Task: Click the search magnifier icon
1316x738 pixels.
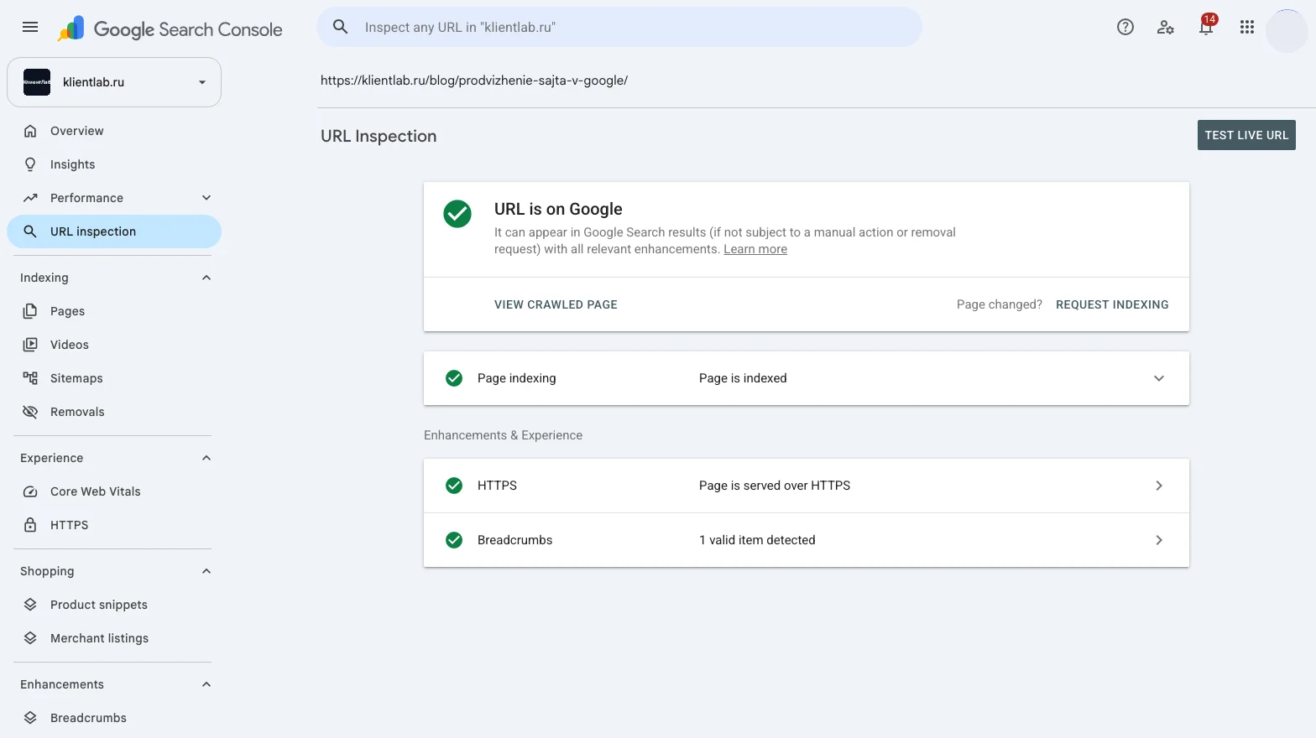Action: coord(340,27)
